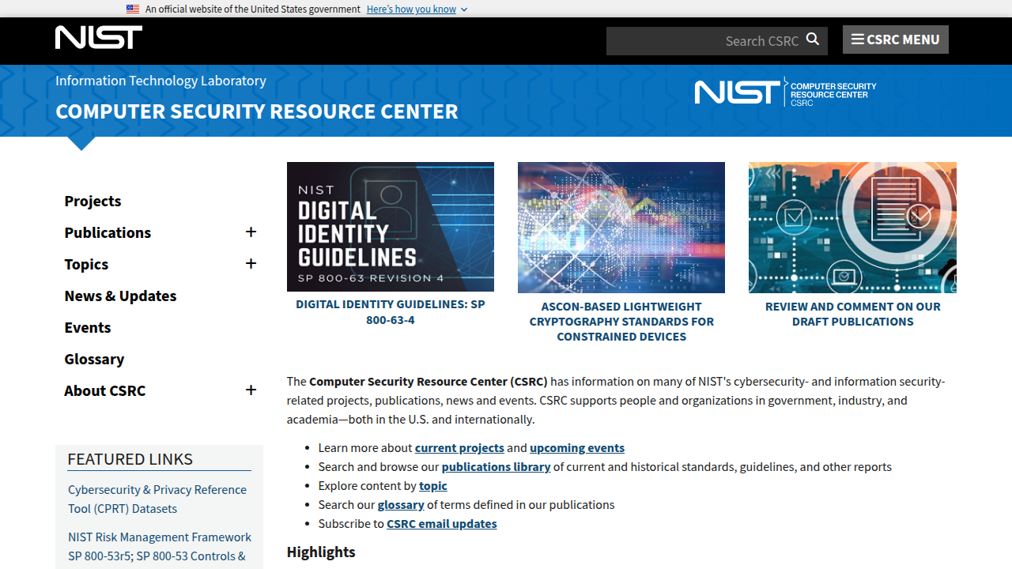The image size is (1012, 569).
Task: Follow Review and Comment on Draft Publications link
Action: click(852, 314)
